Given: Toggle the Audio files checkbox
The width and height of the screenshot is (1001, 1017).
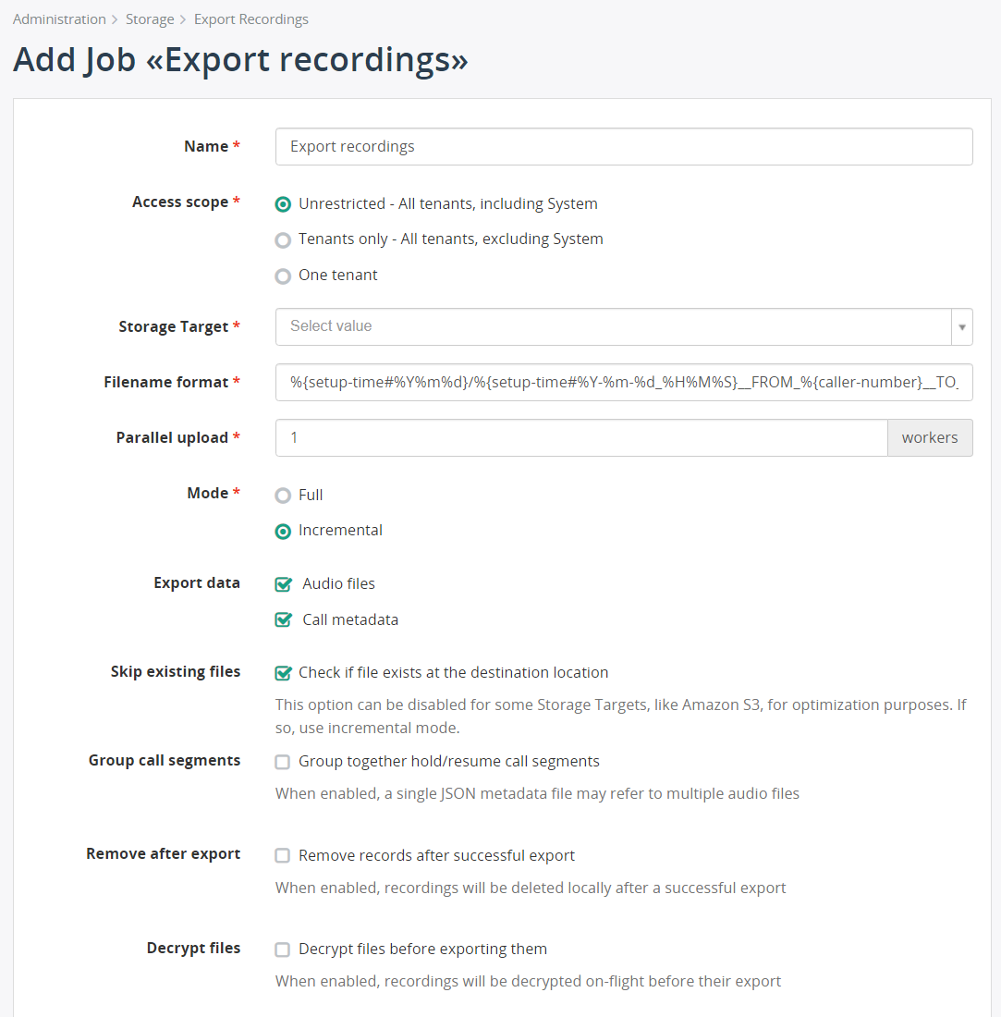Looking at the screenshot, I should [x=284, y=584].
